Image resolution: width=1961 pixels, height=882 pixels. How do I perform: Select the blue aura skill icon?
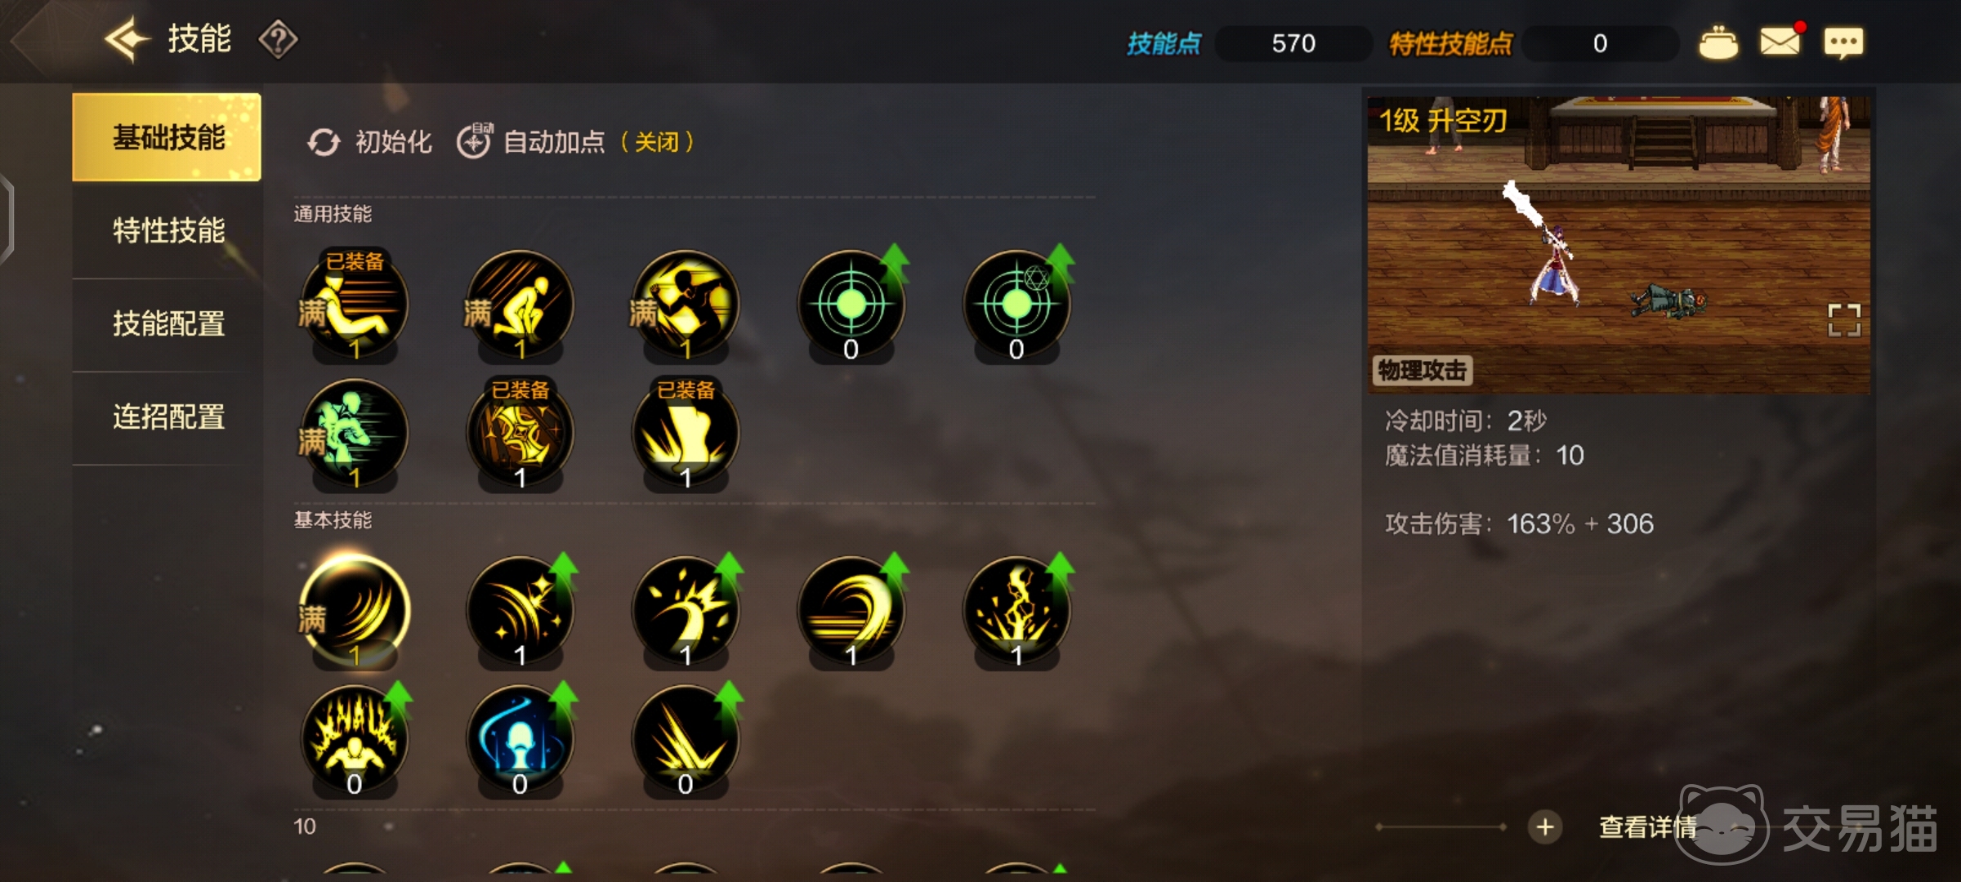[520, 738]
